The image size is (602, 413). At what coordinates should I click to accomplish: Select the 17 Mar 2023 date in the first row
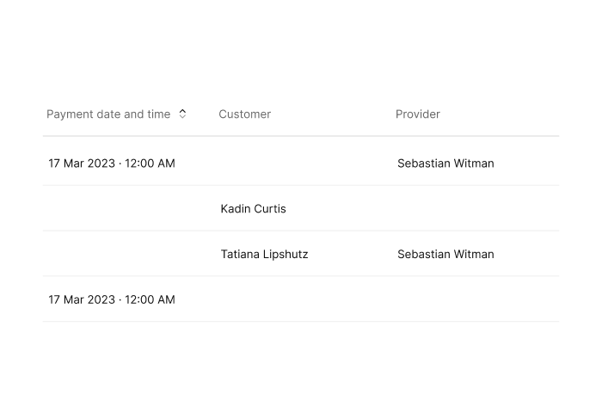(x=82, y=163)
